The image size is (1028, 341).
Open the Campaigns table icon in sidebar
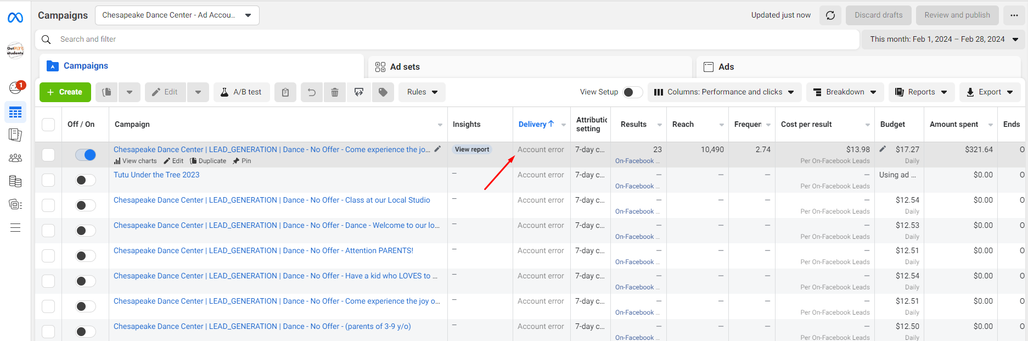click(15, 113)
